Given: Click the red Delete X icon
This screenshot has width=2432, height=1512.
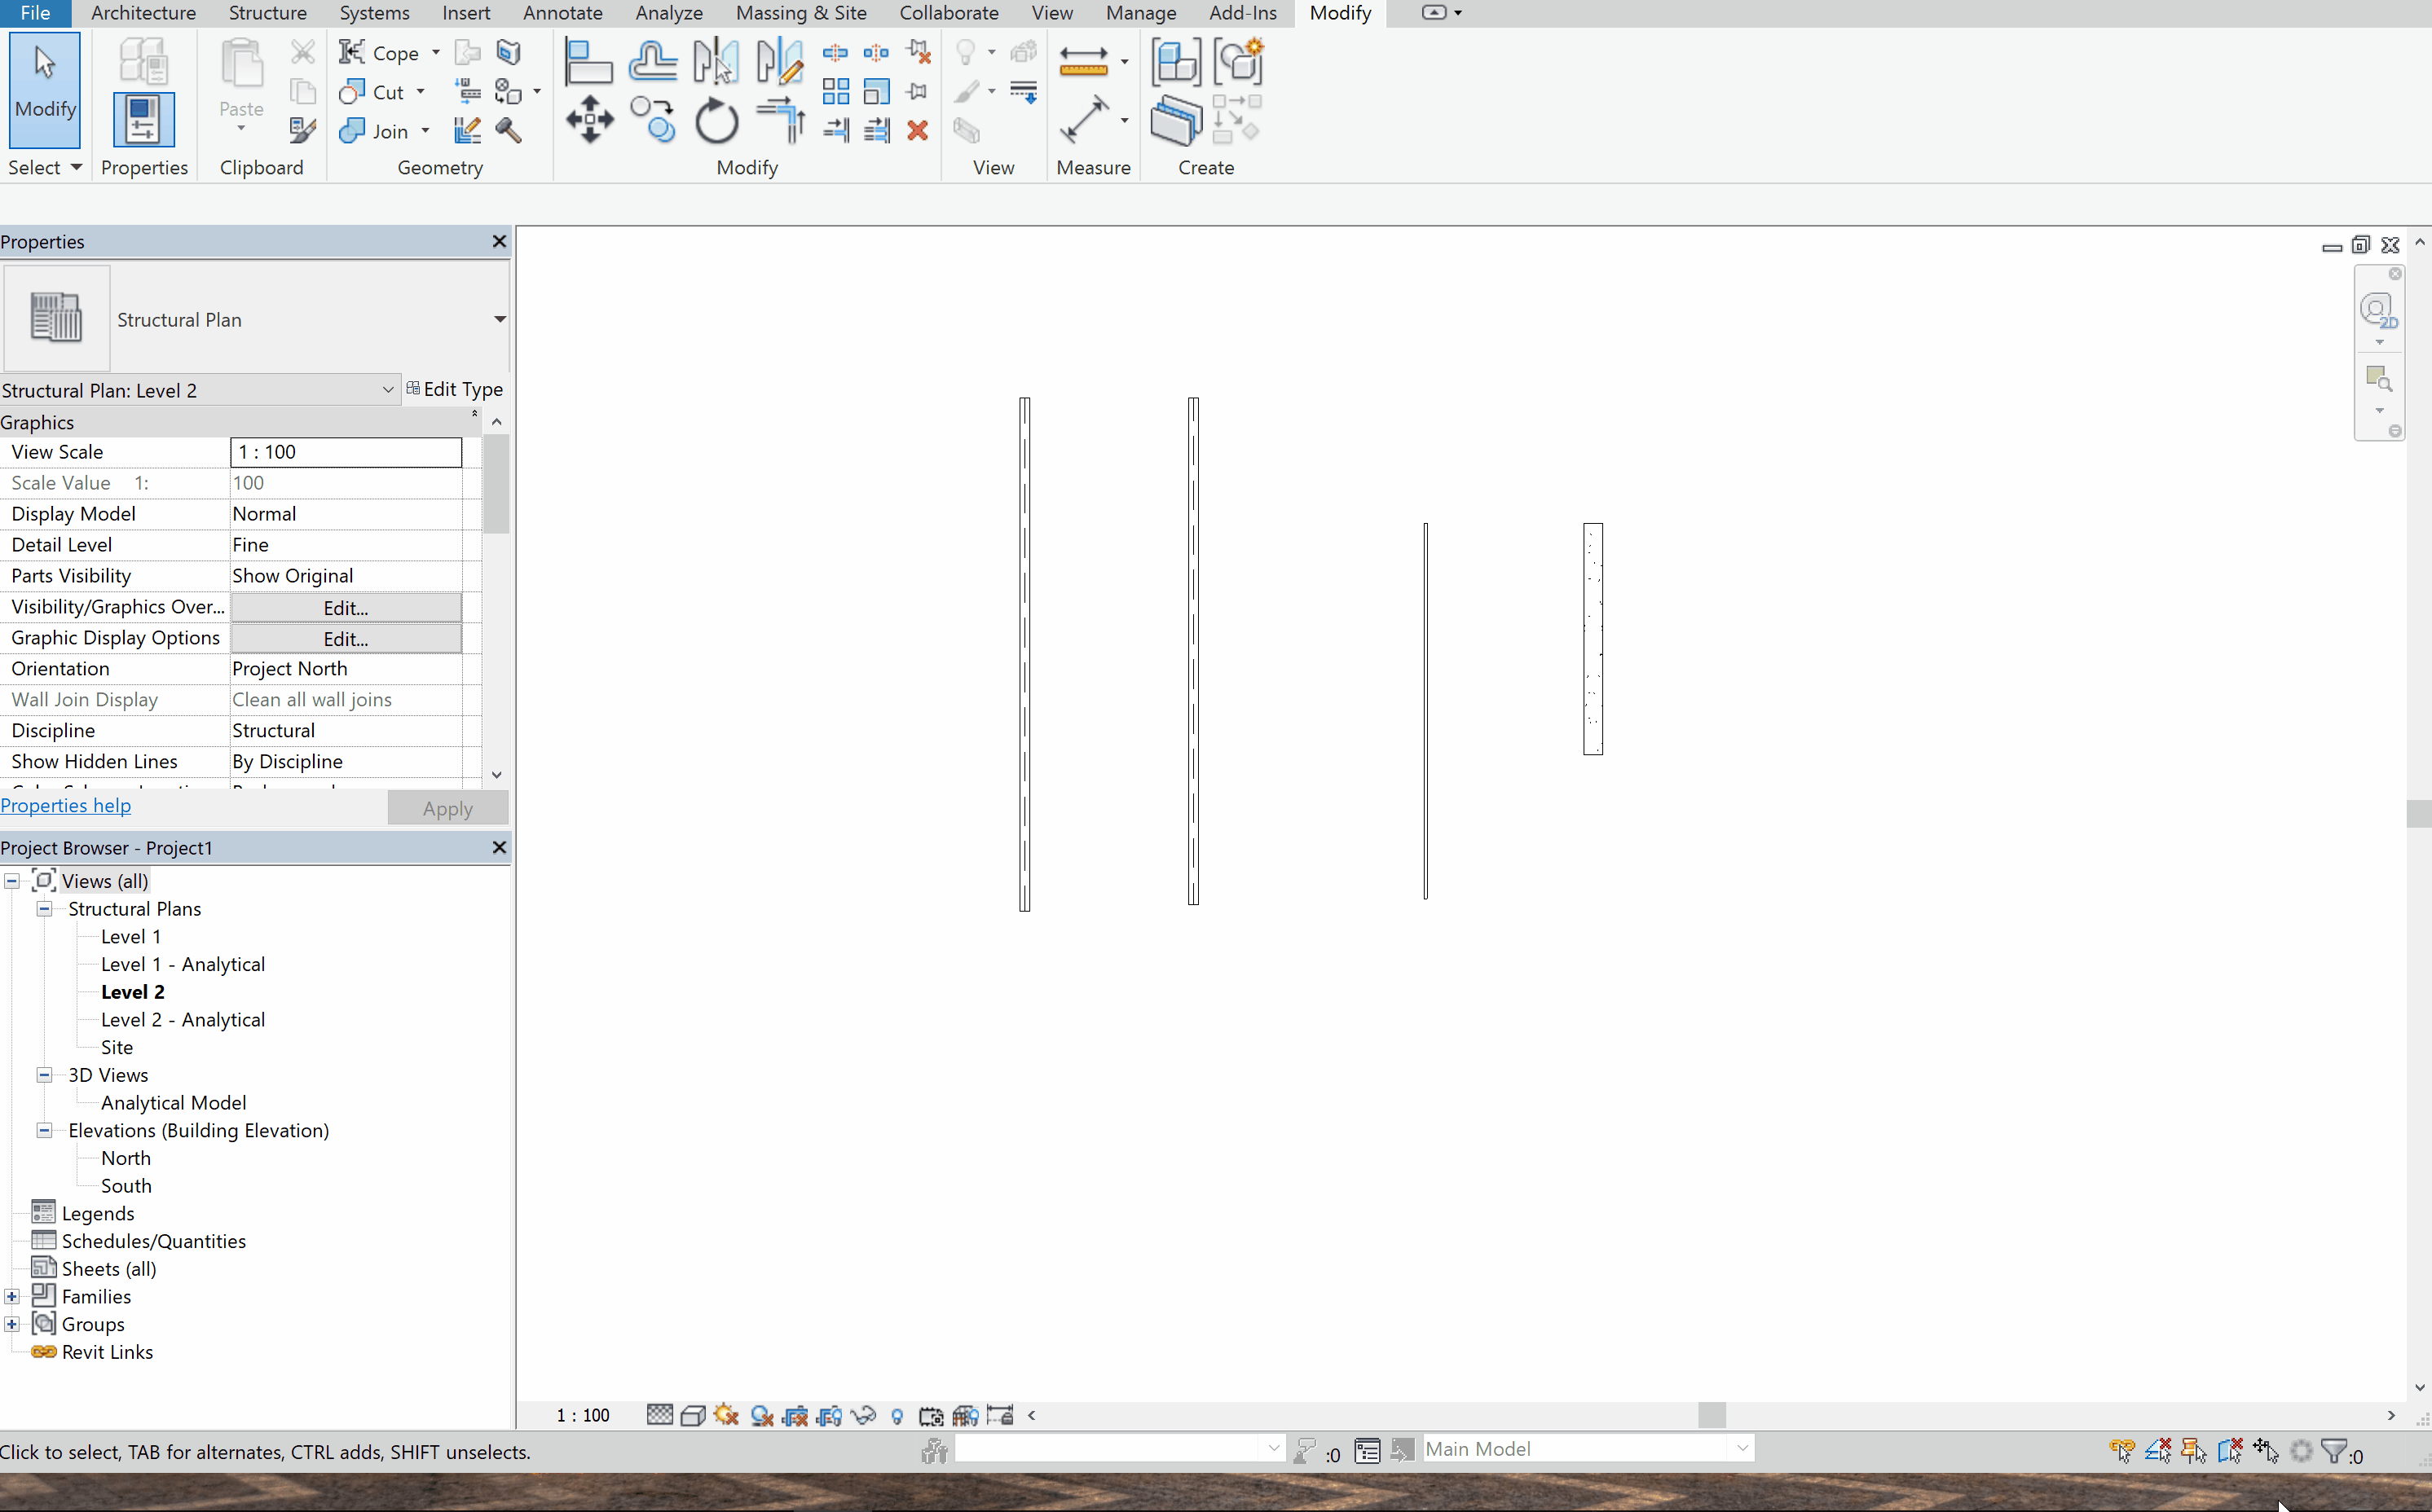Looking at the screenshot, I should coord(918,131).
